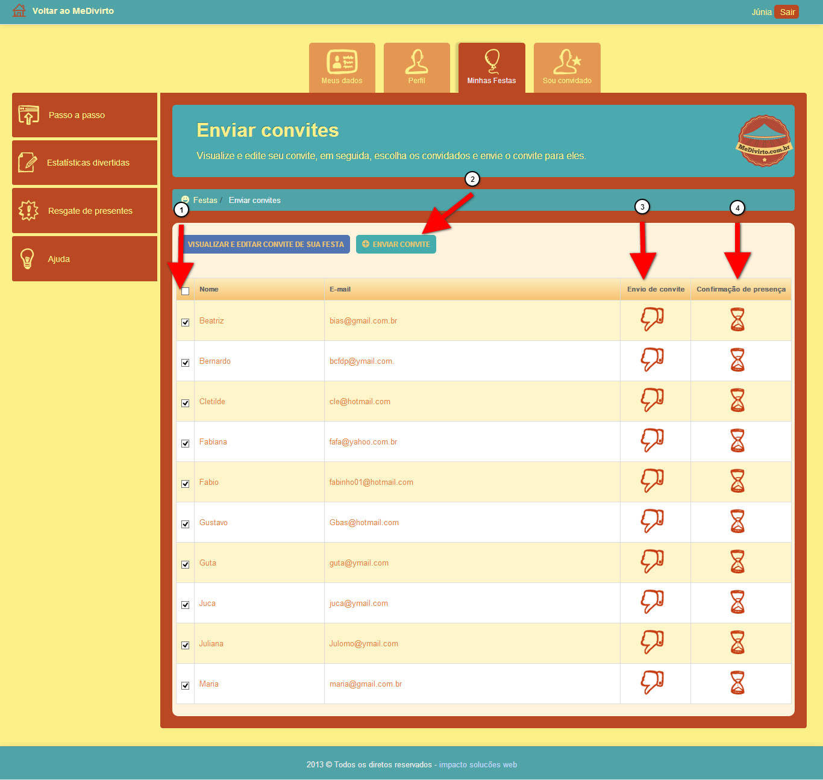This screenshot has height=780, width=823.
Task: Switch to the Perfil tab
Action: (417, 67)
